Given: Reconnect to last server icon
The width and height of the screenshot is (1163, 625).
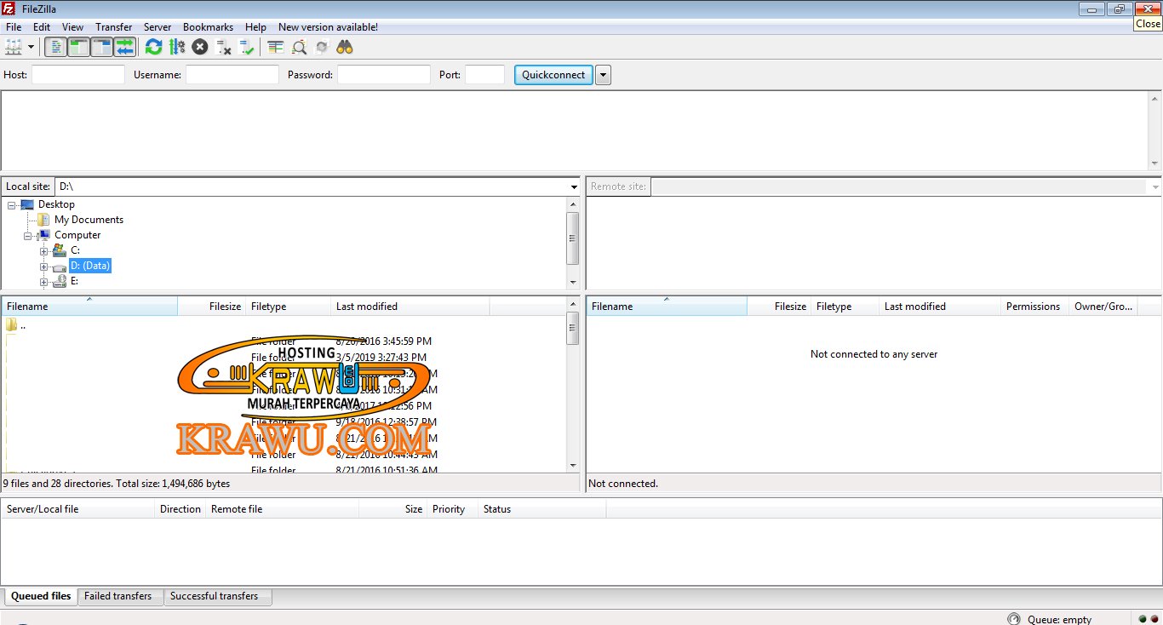Looking at the screenshot, I should pyautogui.click(x=247, y=47).
